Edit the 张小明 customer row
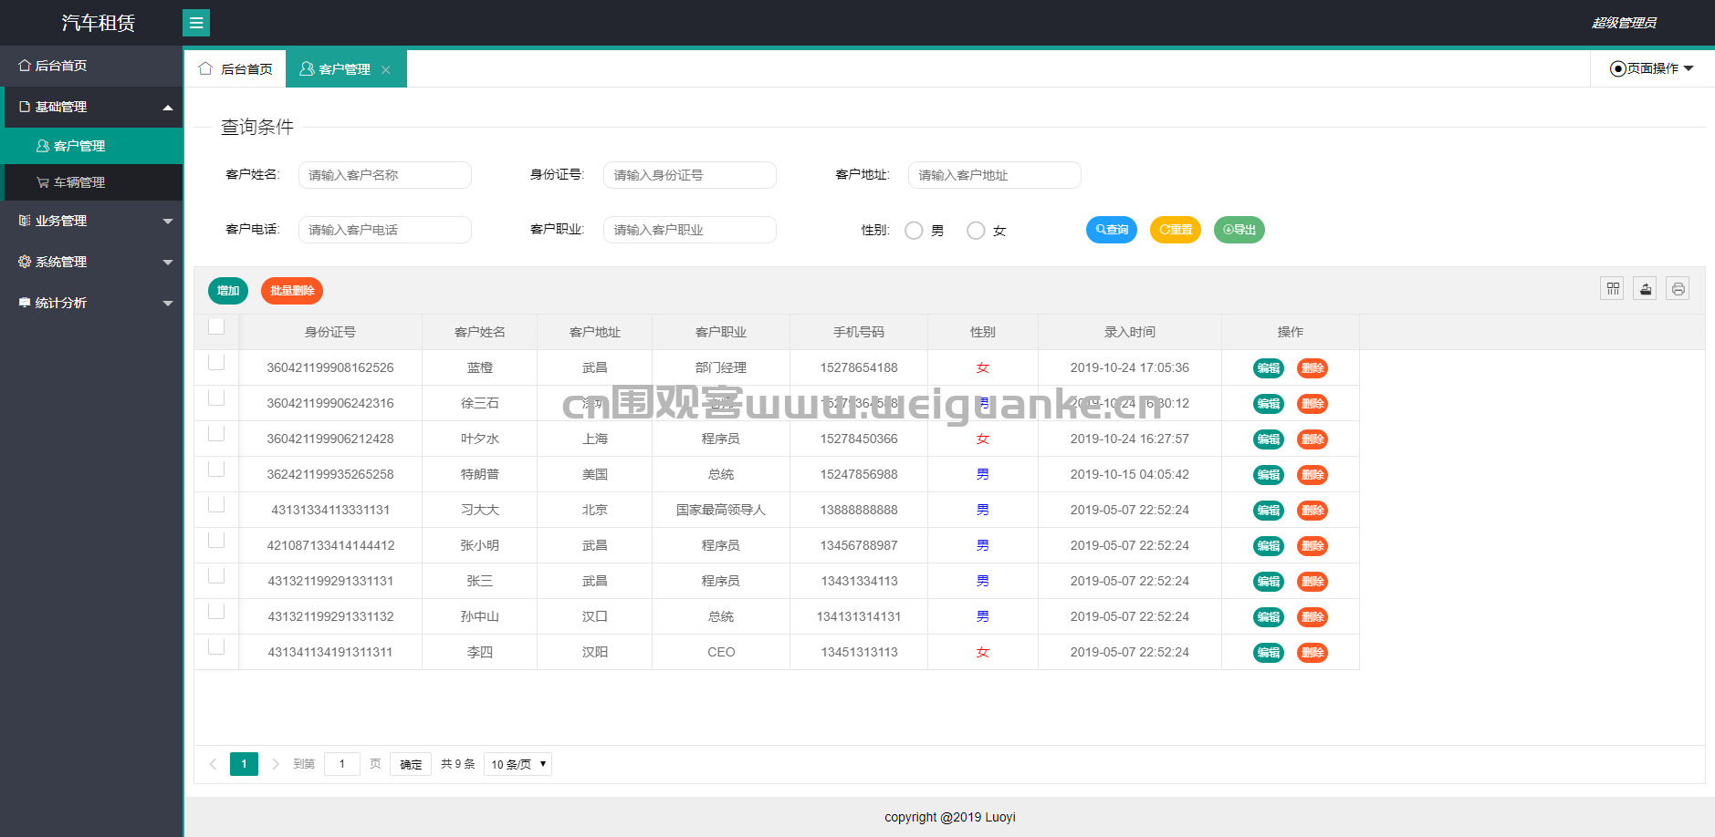Screen dimensions: 1715x837 click(x=1269, y=546)
